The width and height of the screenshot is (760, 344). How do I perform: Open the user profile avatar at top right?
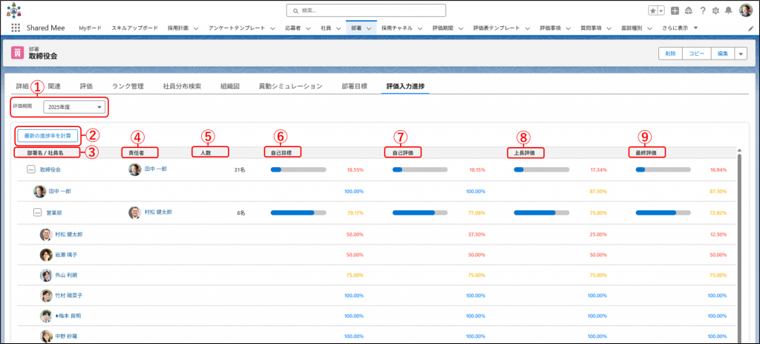pyautogui.click(x=745, y=11)
